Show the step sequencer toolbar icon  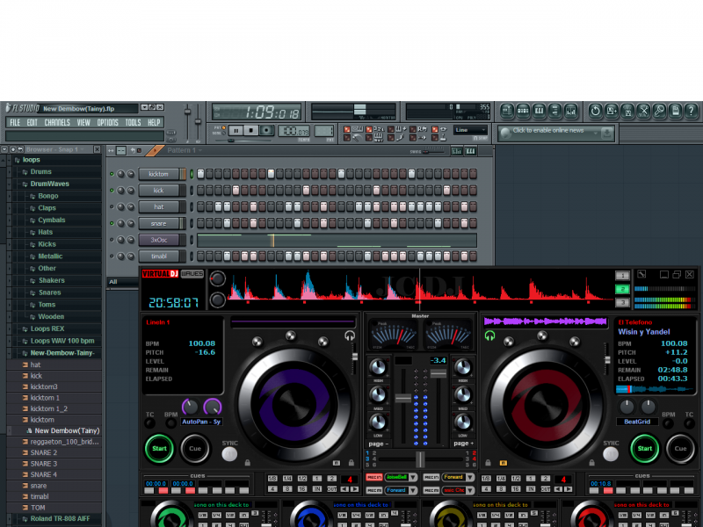pos(523,111)
